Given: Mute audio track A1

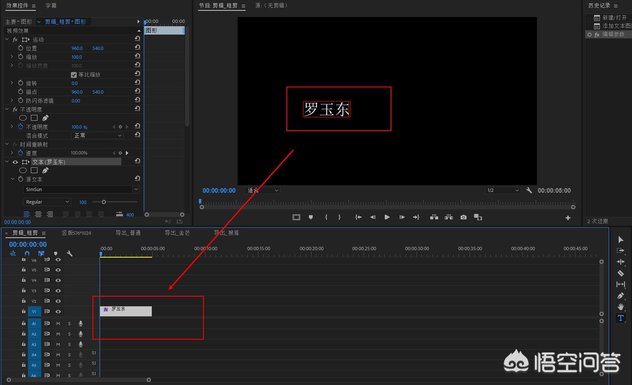Looking at the screenshot, I should pyautogui.click(x=58, y=323).
